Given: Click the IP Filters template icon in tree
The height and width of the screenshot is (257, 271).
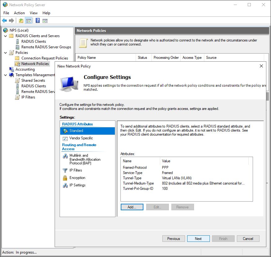Looking at the screenshot, I should (17, 97).
